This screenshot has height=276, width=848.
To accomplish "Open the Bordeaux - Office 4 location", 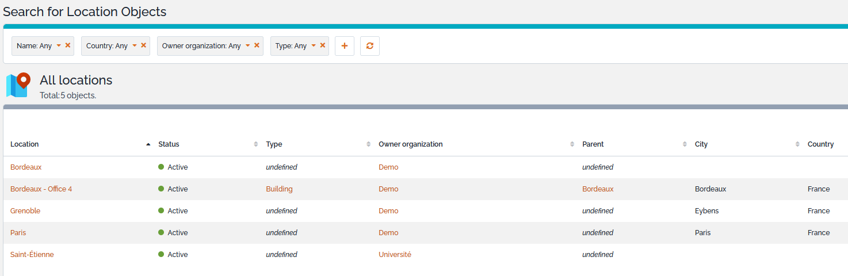I will (x=41, y=189).
